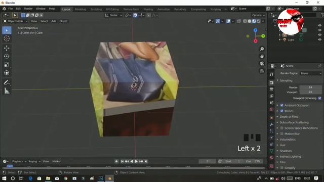This screenshot has height=182, width=324.
Task: Open the viewport Add menu
Action: click(54, 21)
